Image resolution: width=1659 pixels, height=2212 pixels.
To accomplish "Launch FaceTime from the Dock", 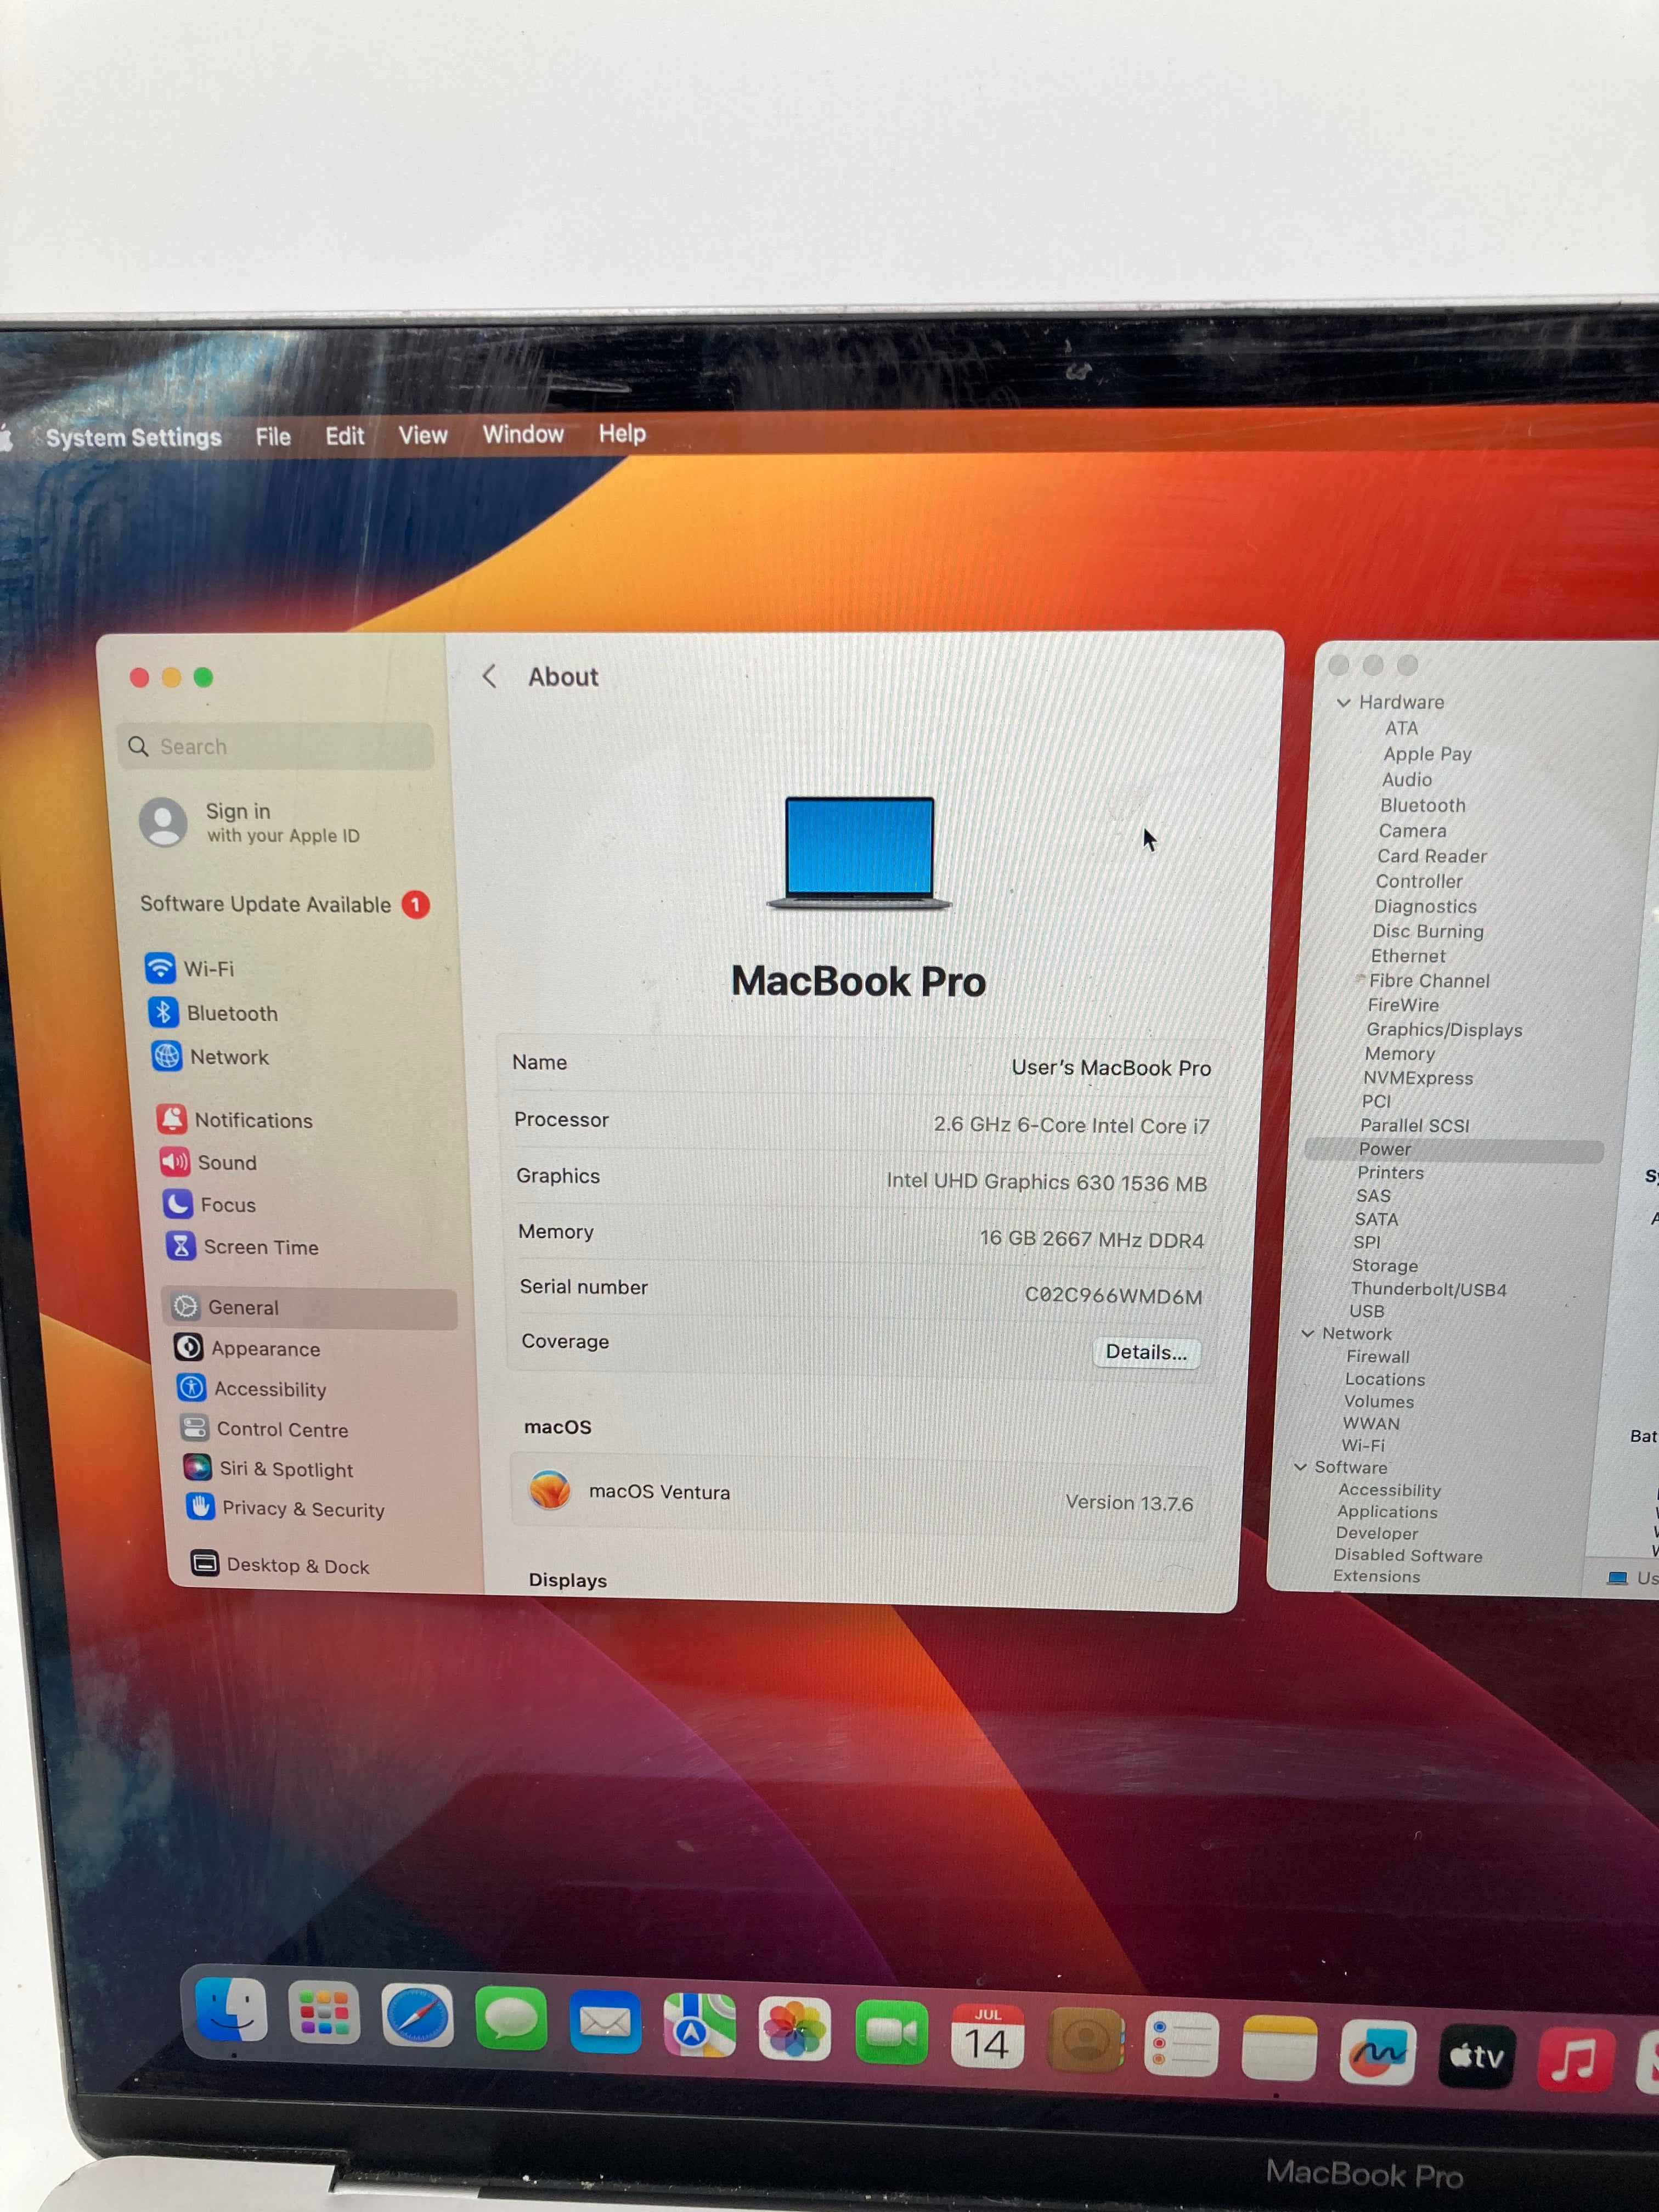I will [891, 2032].
